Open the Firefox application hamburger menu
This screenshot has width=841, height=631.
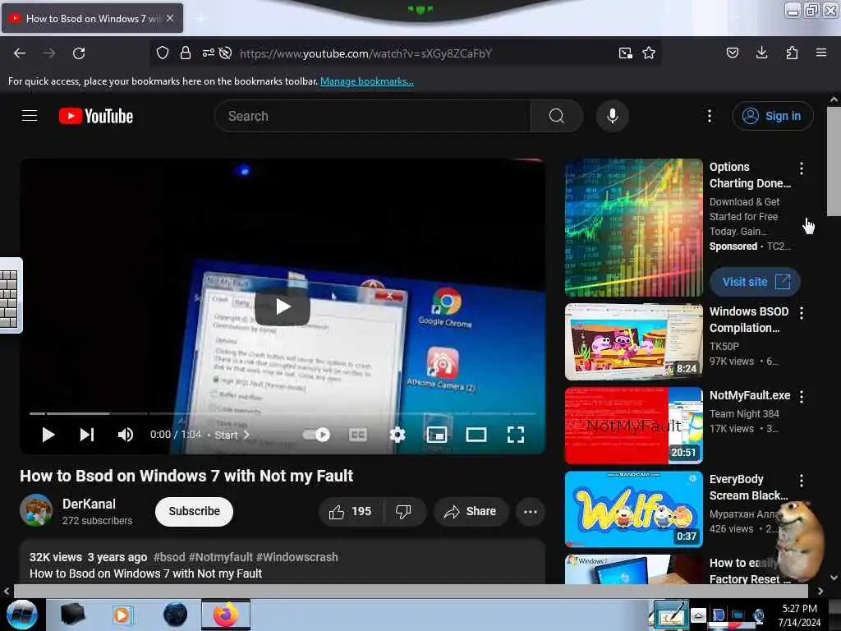coord(821,53)
